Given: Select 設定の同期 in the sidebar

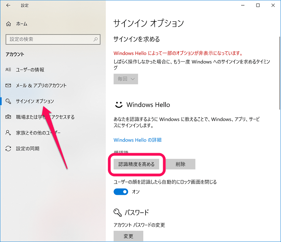Looking at the screenshot, I should [x=27, y=148].
